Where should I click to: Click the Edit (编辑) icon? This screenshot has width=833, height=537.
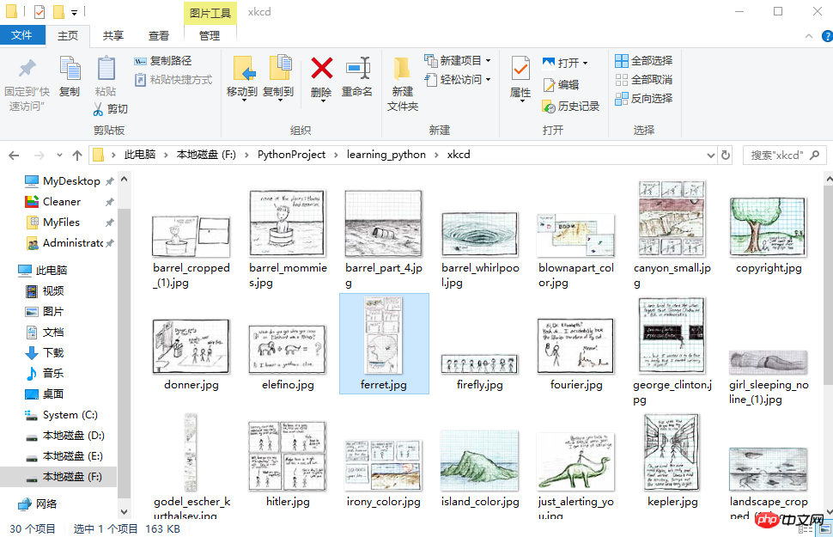(549, 84)
